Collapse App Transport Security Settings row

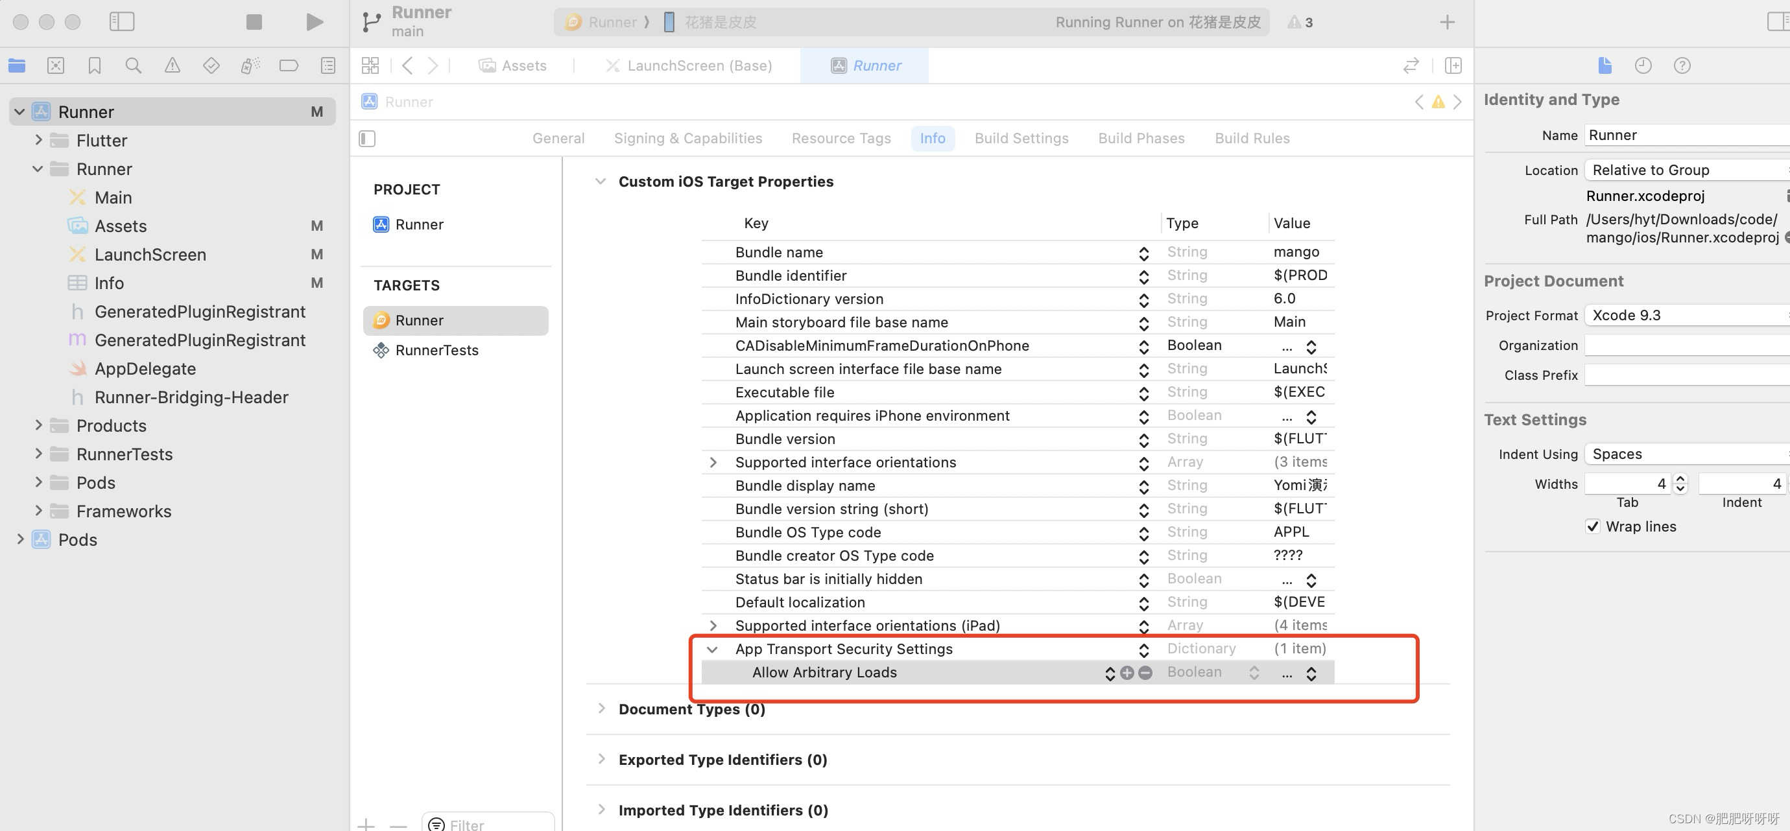pyautogui.click(x=712, y=650)
